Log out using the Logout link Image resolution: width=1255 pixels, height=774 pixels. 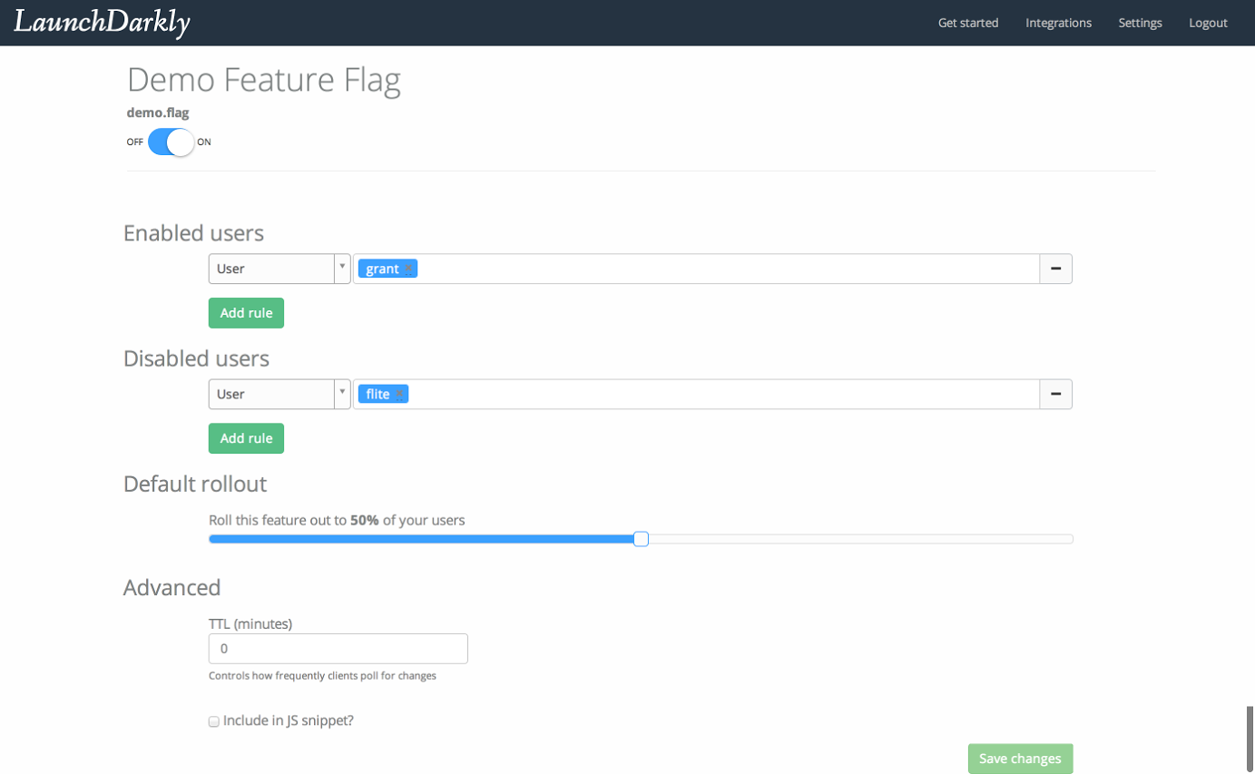click(x=1208, y=23)
